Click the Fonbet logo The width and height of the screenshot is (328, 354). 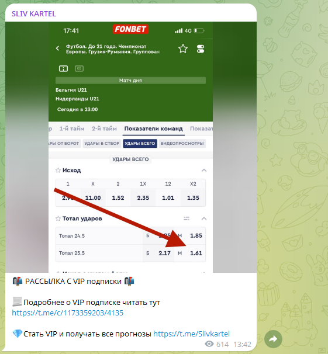(130, 29)
